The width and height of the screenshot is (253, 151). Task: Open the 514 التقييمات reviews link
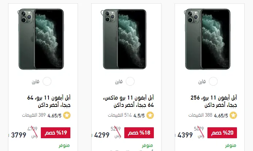(x=120, y=115)
